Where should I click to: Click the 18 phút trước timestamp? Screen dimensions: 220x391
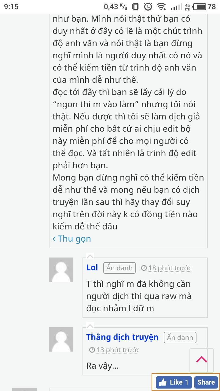(170, 268)
